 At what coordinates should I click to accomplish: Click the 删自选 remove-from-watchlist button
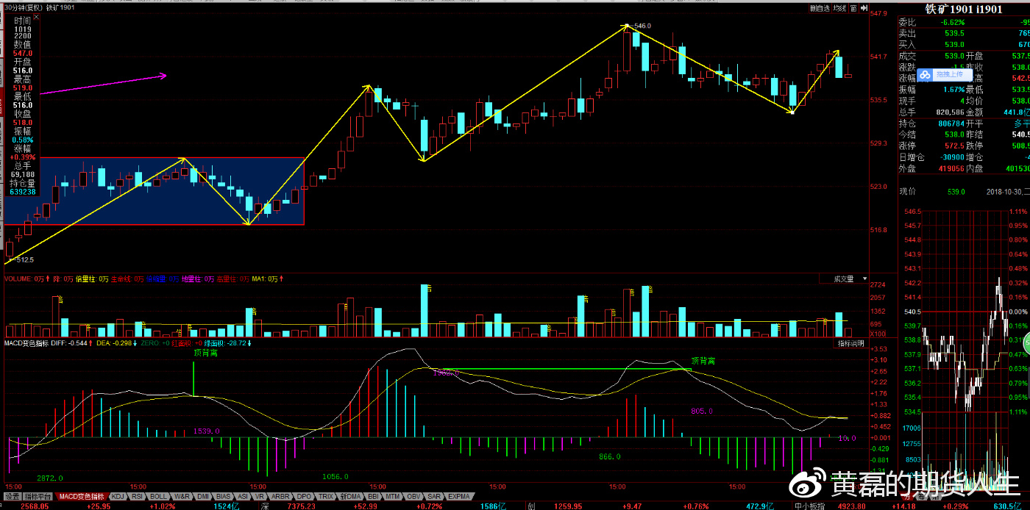pyautogui.click(x=820, y=8)
